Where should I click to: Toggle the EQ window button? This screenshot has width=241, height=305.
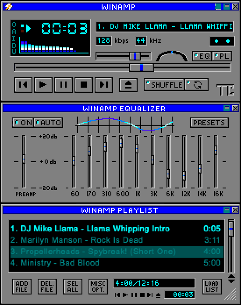coord(202,56)
